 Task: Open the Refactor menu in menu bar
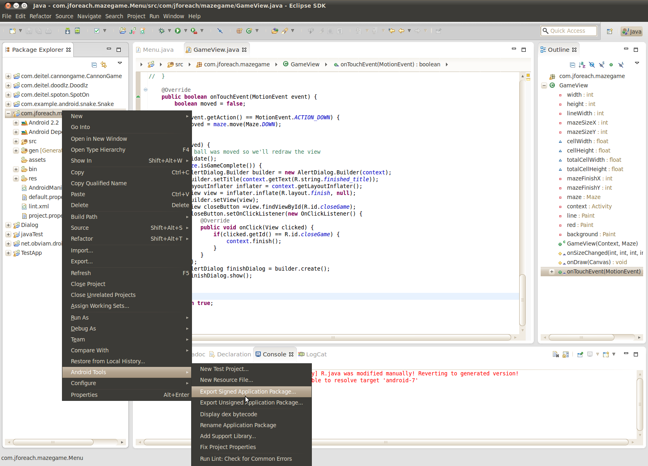tap(40, 16)
